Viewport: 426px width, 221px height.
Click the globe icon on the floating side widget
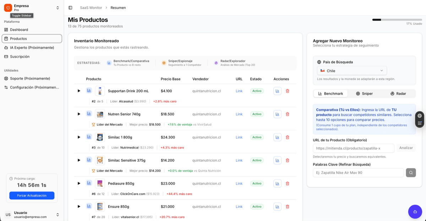coord(419,116)
